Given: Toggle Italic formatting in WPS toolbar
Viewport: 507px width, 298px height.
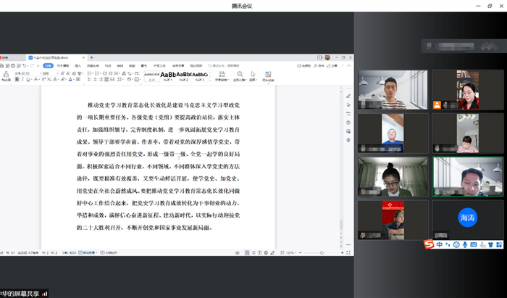Looking at the screenshot, I should tap(22, 79).
